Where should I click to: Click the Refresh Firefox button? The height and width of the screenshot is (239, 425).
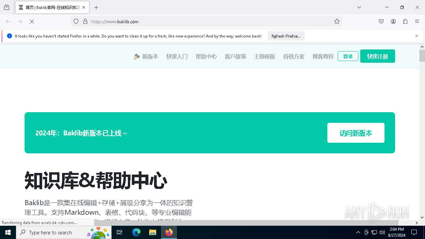(286, 36)
